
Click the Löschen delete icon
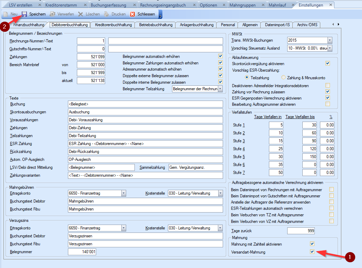(80, 14)
